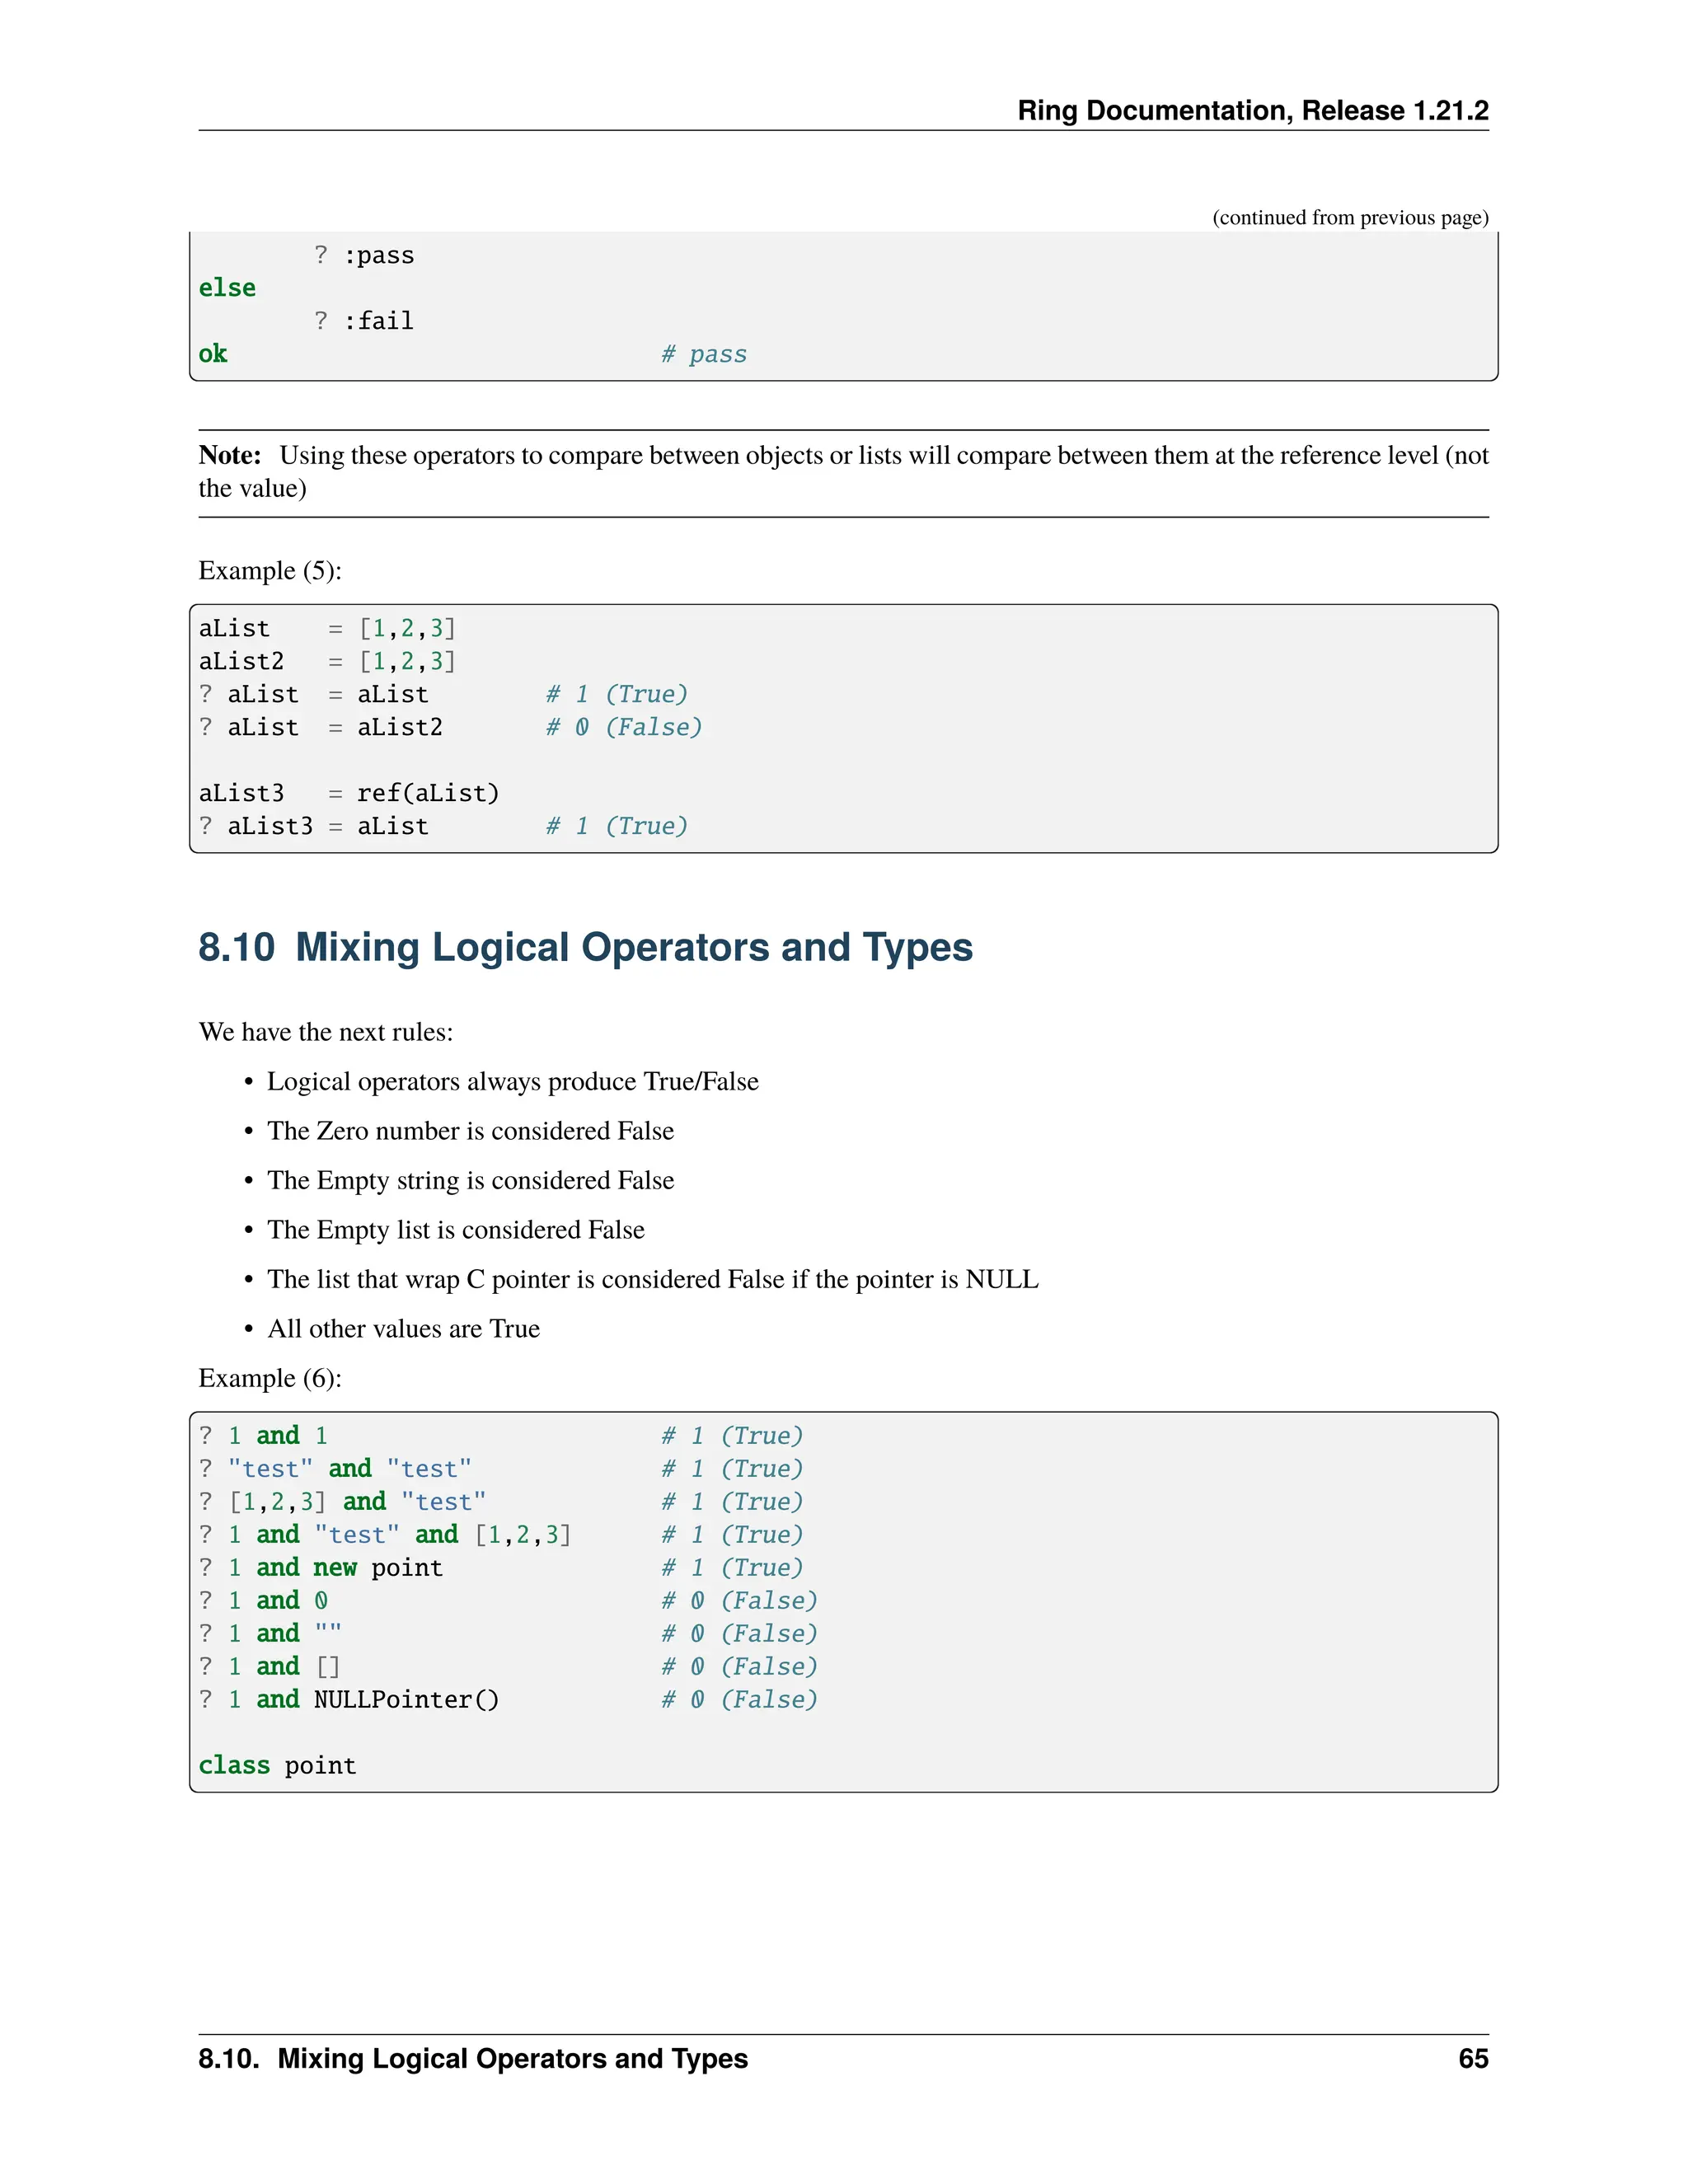Click the page number 65 in footer
Viewport: 1688px width, 2184px height.
tap(1472, 2059)
